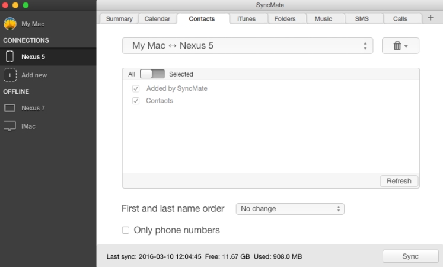The width and height of the screenshot is (443, 267).
Task: Click Added by SyncMate group label
Action: (x=177, y=88)
